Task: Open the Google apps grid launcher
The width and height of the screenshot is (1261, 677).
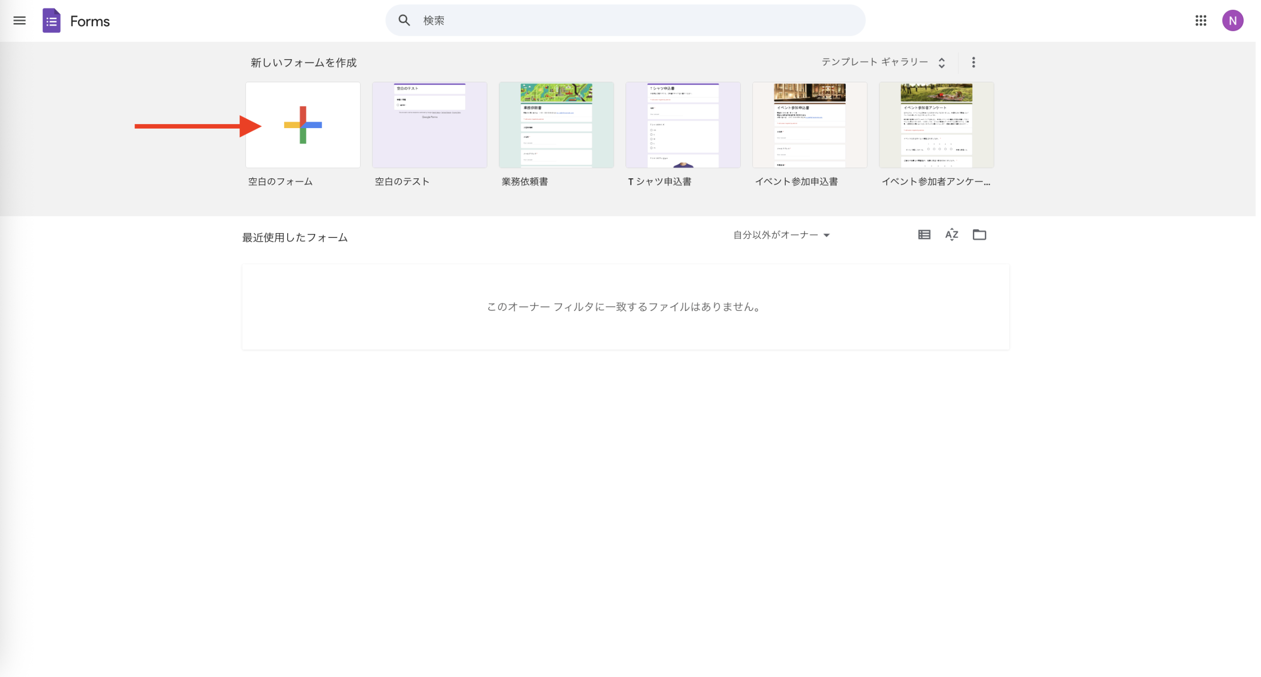Action: (x=1201, y=20)
